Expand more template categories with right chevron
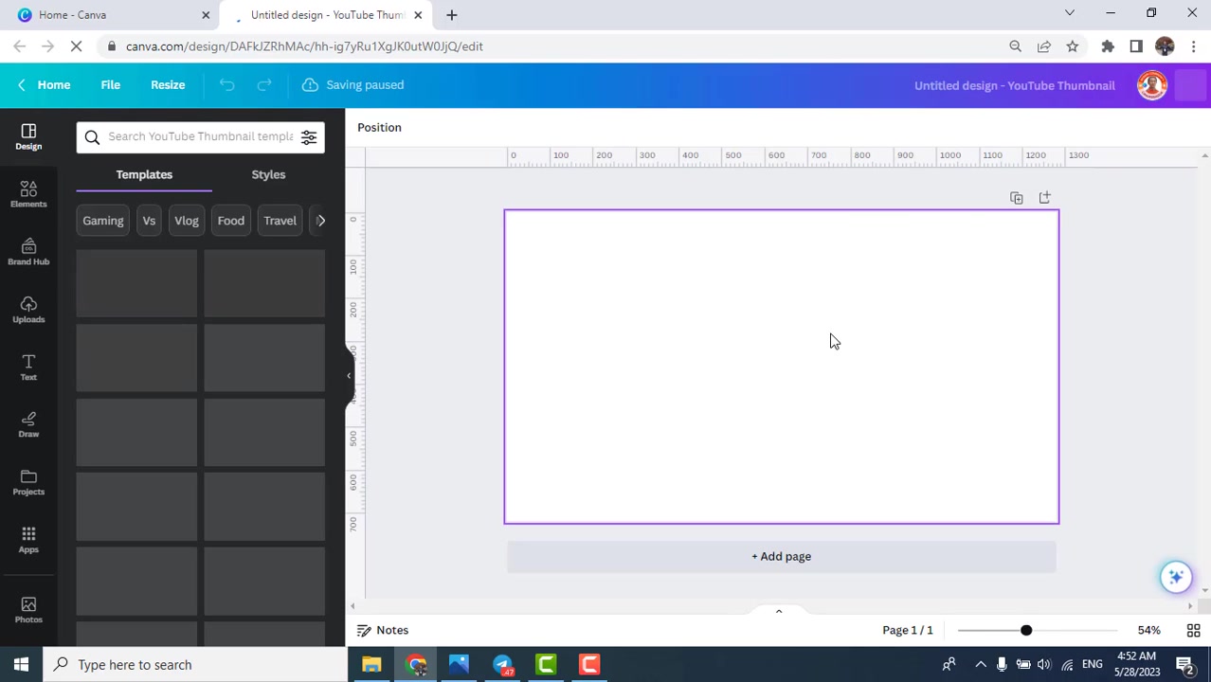This screenshot has width=1211, height=682. (321, 220)
